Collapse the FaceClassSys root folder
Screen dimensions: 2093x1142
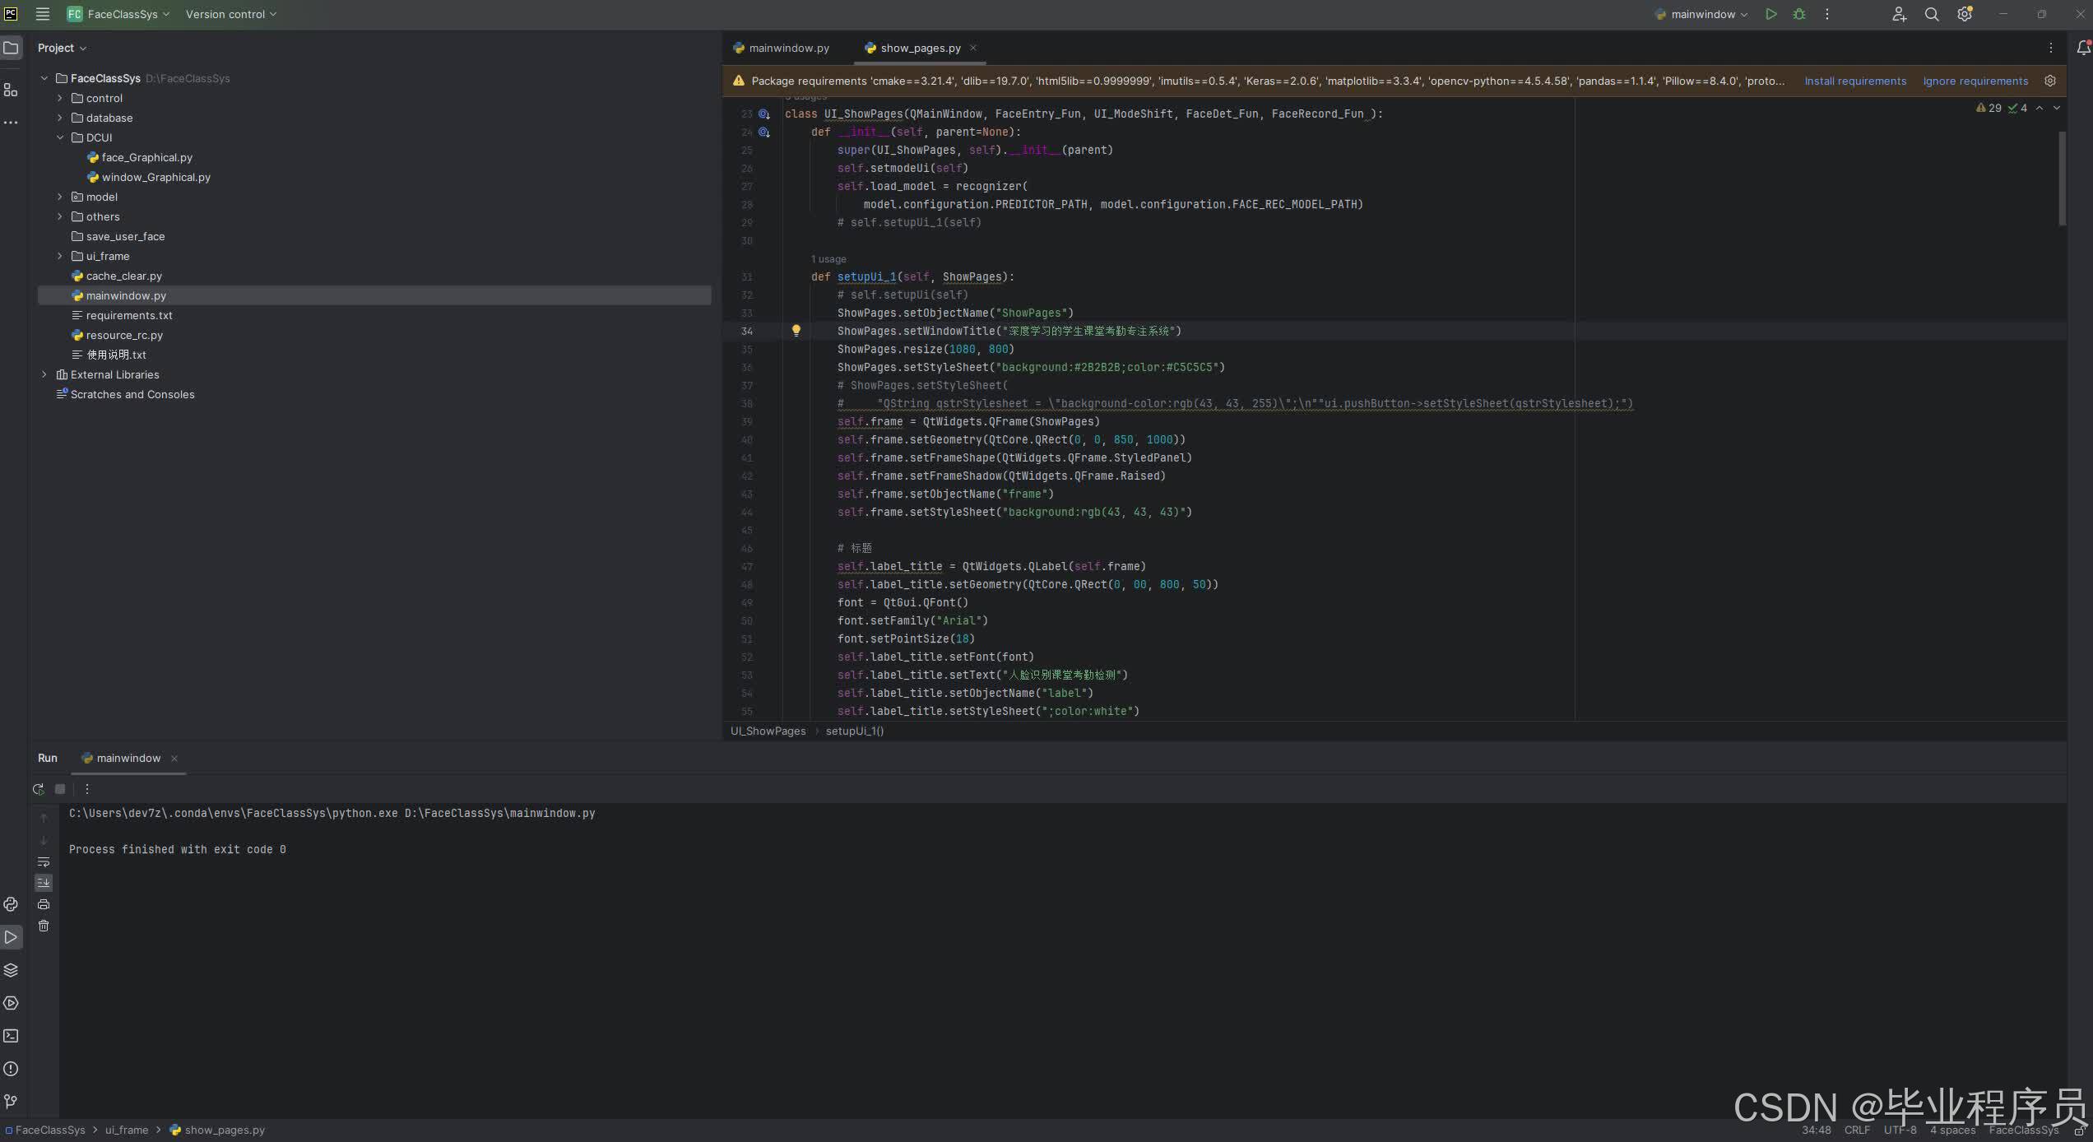pos(44,78)
